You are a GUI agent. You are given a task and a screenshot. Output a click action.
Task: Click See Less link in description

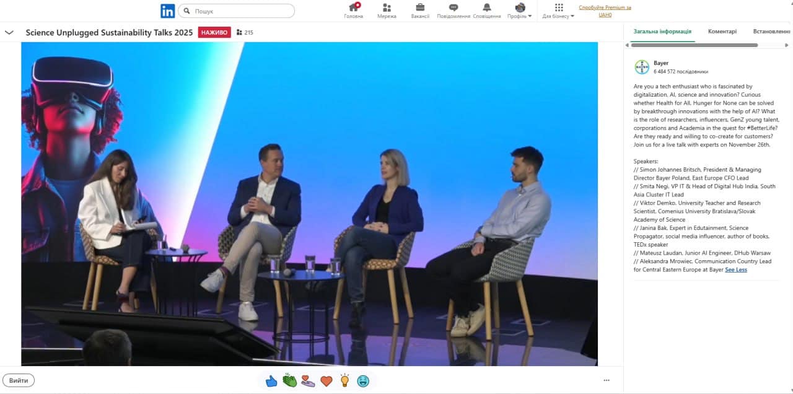(736, 270)
